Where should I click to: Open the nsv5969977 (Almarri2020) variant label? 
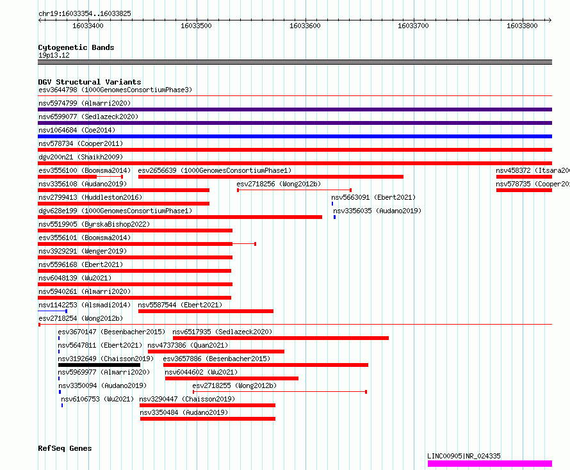tap(104, 372)
